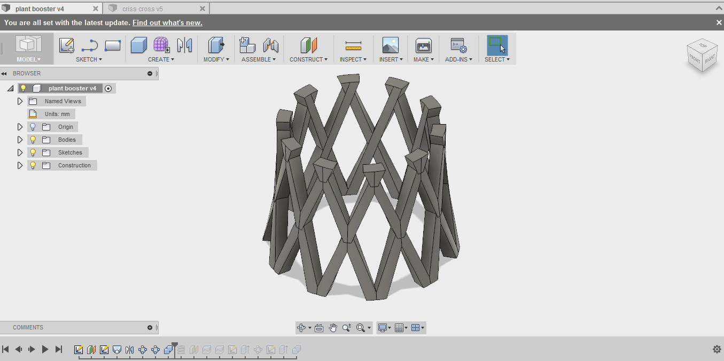Open the MODIFY menu
724x361 pixels.
(x=216, y=59)
